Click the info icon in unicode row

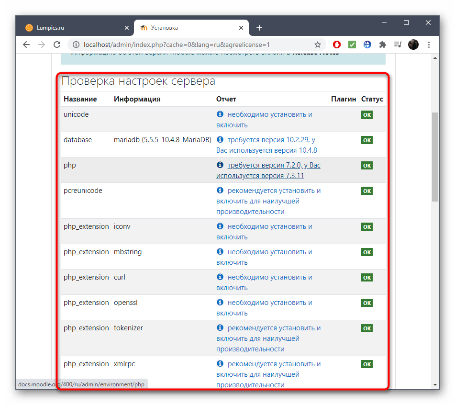click(220, 114)
